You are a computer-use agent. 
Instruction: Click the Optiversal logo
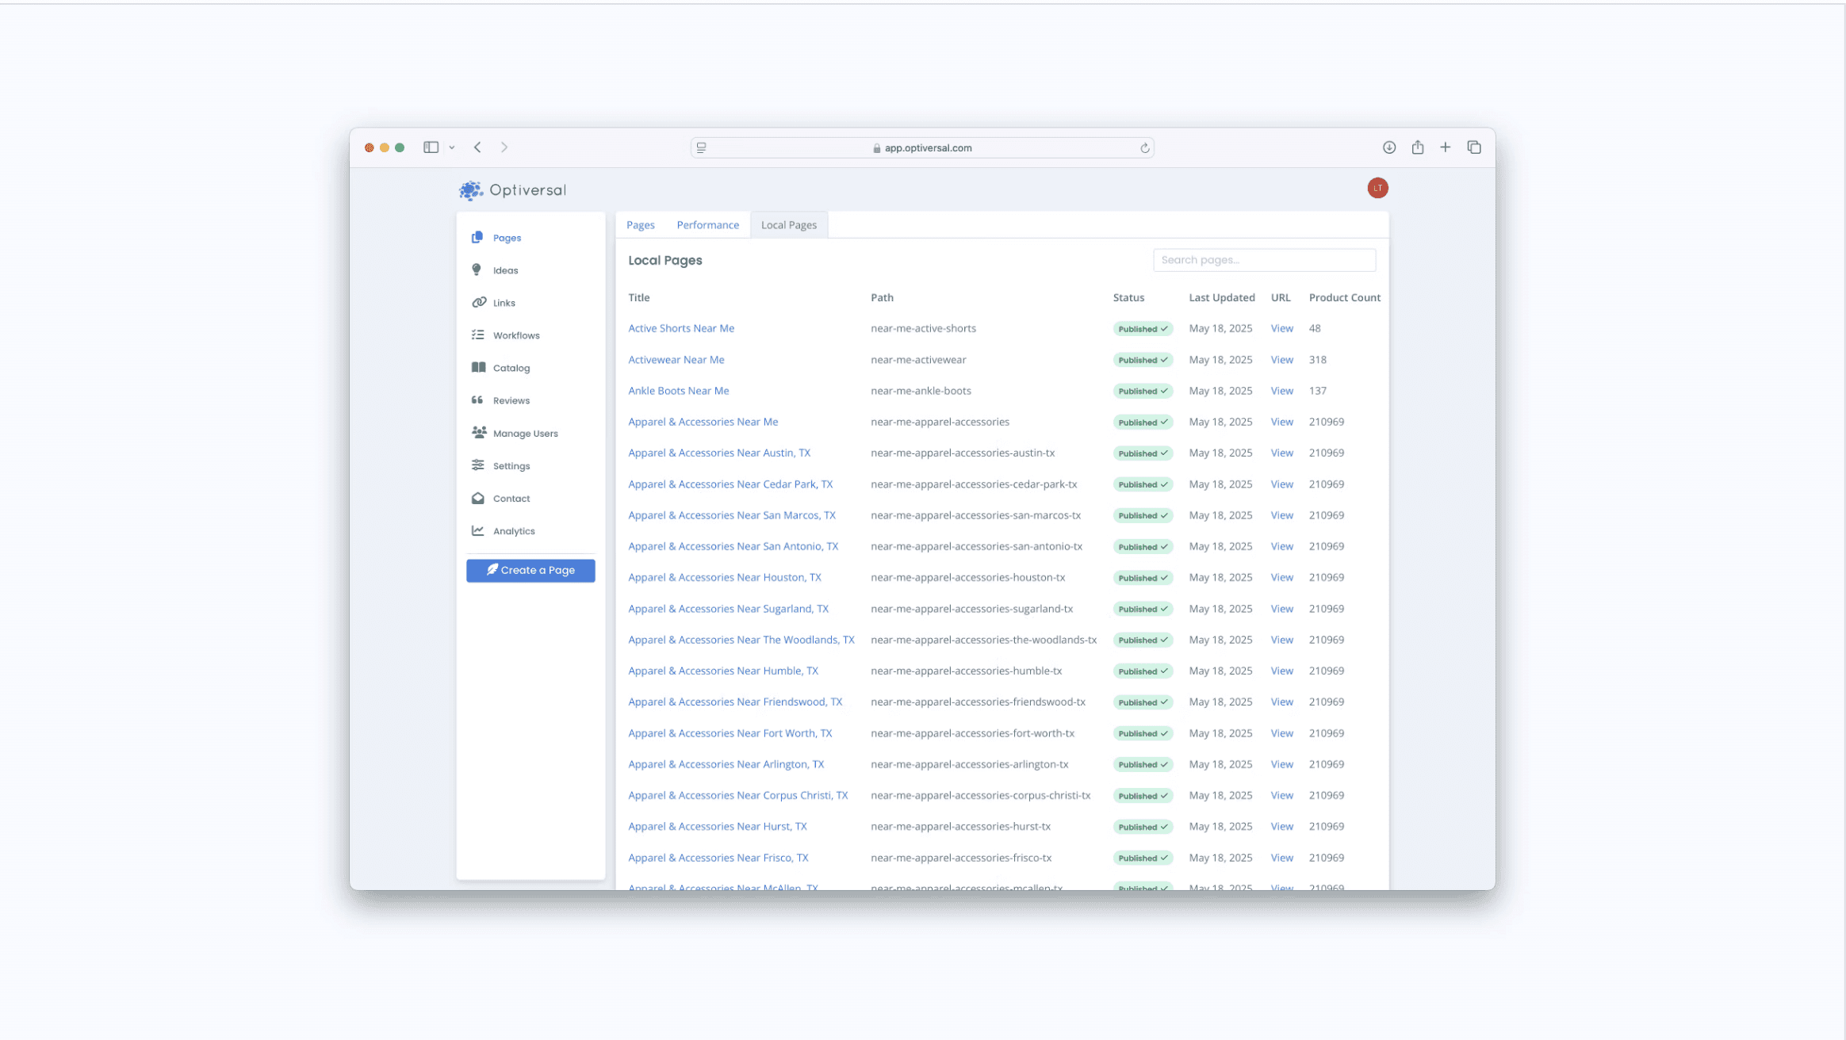click(x=512, y=190)
